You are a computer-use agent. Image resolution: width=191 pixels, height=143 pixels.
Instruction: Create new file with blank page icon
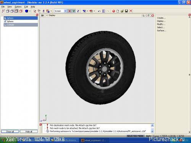(x=118, y=11)
